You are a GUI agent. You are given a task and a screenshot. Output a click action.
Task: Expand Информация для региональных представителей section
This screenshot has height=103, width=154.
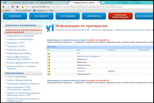click(23, 31)
